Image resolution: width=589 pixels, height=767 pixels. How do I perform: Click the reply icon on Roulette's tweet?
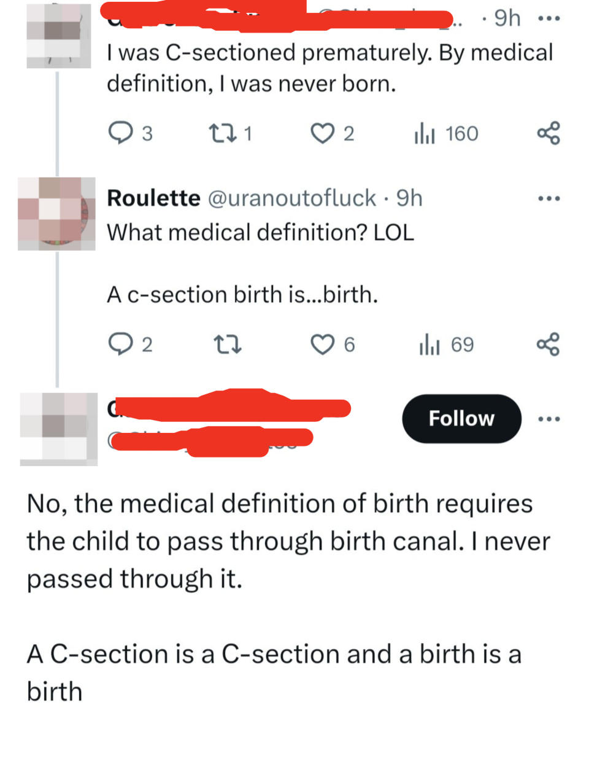point(121,345)
